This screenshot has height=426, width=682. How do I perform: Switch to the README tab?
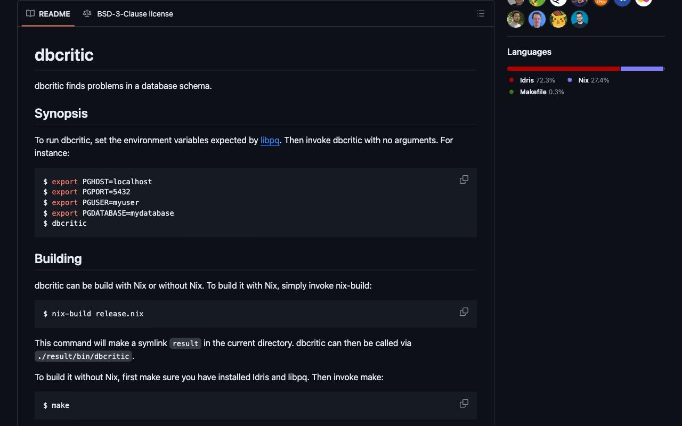coord(48,14)
